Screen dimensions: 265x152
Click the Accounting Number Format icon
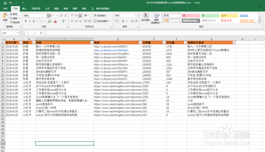[x=117, y=21]
